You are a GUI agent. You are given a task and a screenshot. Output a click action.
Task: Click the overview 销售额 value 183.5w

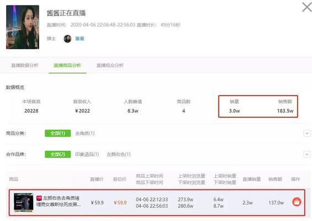click(285, 111)
